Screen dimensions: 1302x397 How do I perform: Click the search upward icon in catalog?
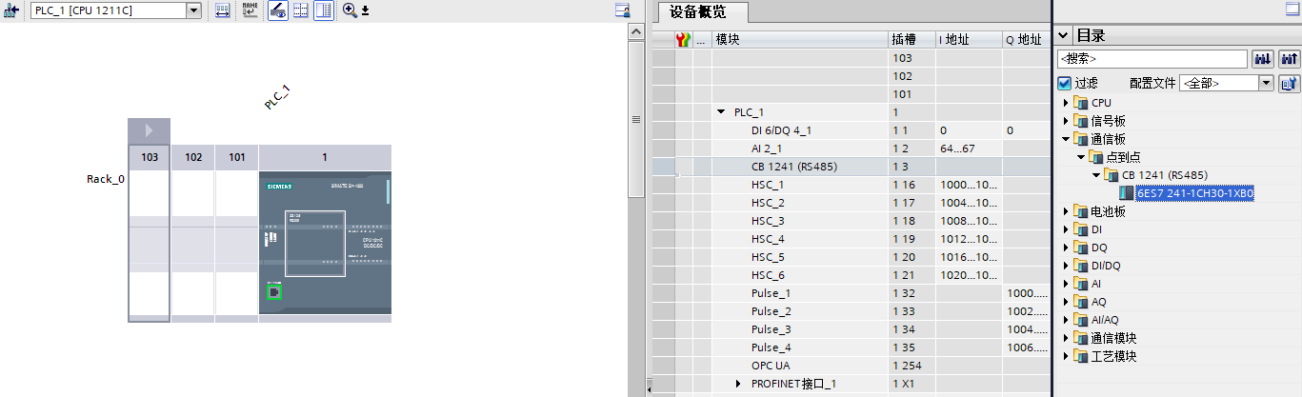(1288, 59)
